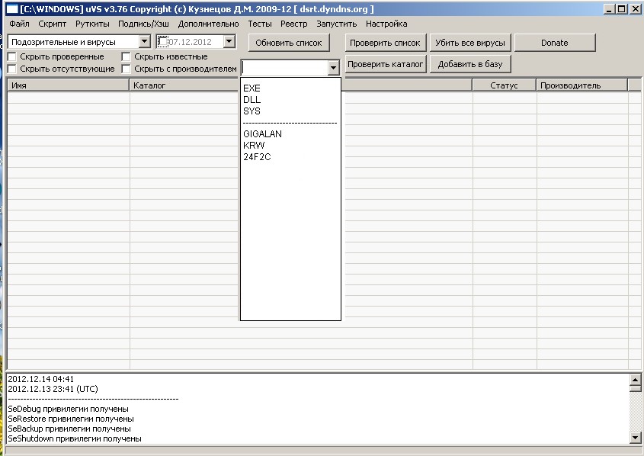This screenshot has width=644, height=456.
Task: Toggle the 'Скрыть известные' checkbox
Action: [x=127, y=57]
